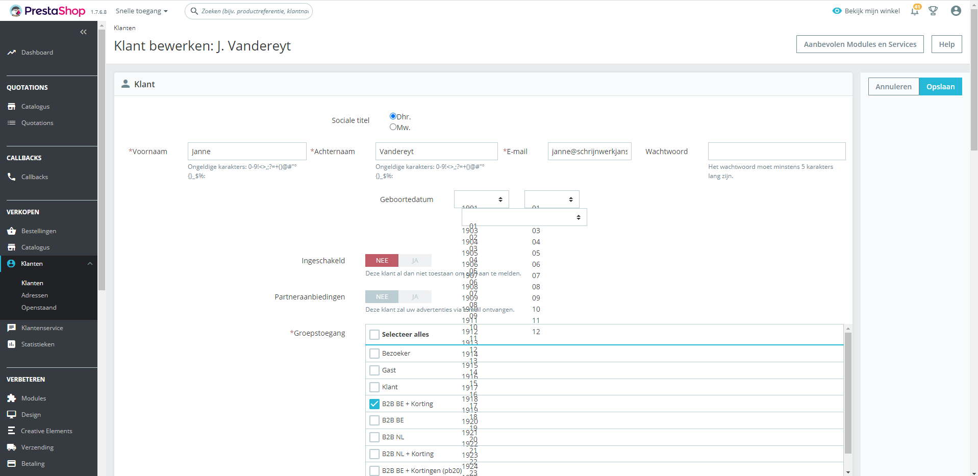
Task: Select the Mw. radio button
Action: coord(393,127)
